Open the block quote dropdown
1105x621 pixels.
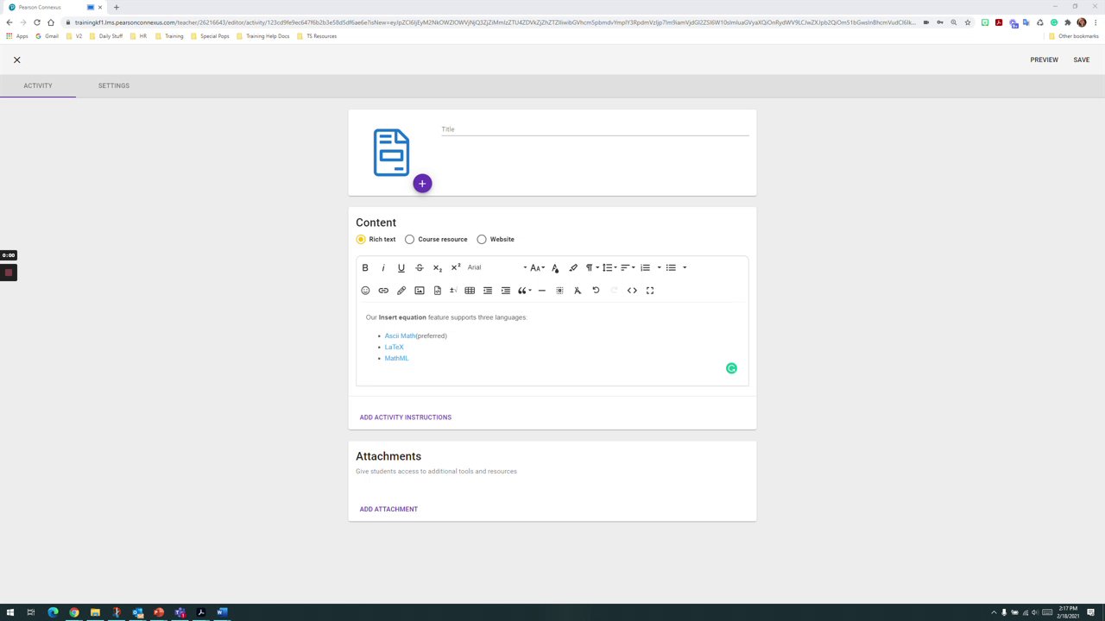click(524, 291)
